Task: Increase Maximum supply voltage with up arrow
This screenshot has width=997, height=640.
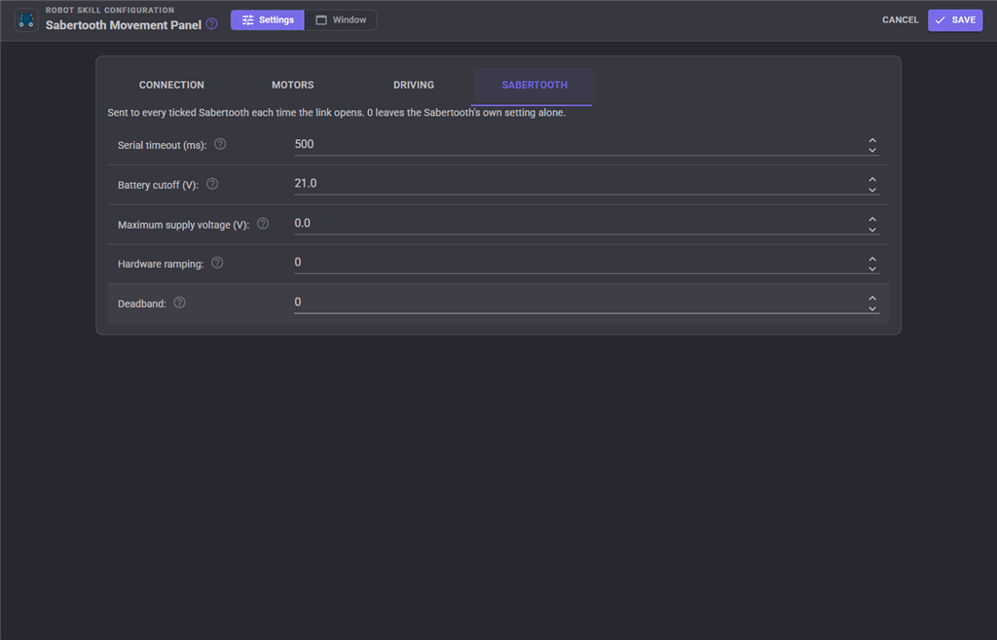Action: (872, 219)
